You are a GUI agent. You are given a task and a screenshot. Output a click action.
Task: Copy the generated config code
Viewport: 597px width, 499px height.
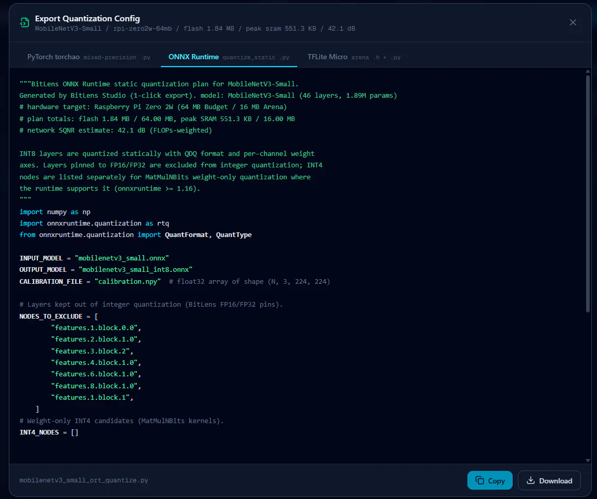[490, 481]
